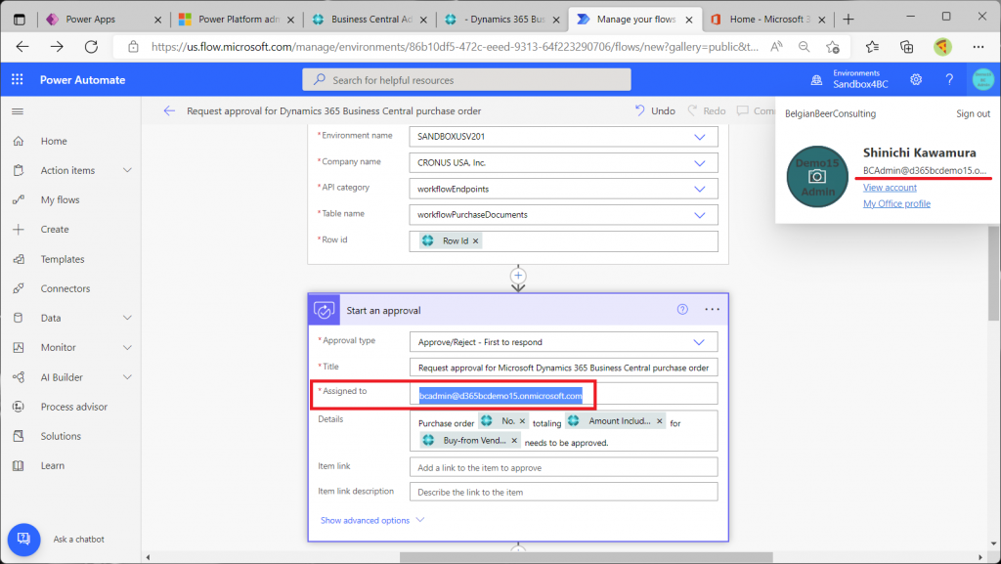
Task: Open the app launcher waffle icon
Action: point(18,80)
